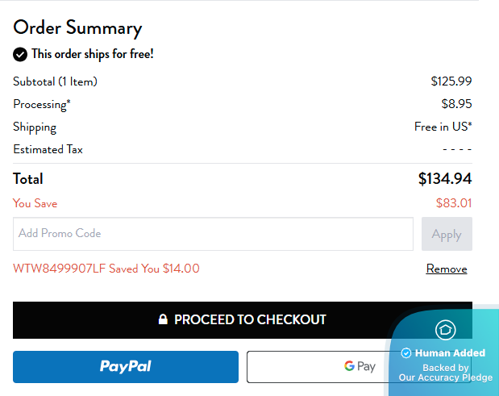Focus the Add Promo Code field
Screen dimensions: 499x396
[x=213, y=234]
